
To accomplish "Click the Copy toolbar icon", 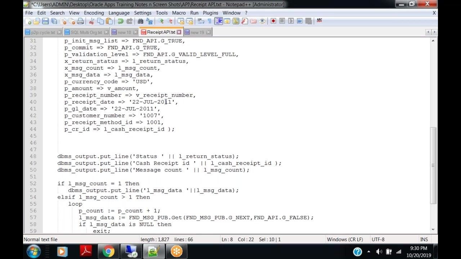I will coord(100,21).
